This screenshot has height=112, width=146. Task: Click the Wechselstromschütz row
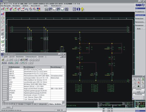click(x=33, y=76)
